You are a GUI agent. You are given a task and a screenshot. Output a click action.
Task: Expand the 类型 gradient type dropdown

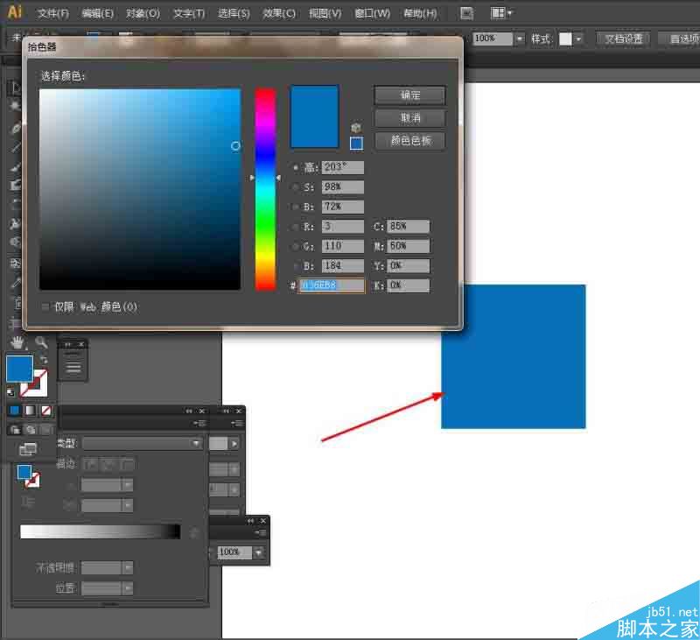(x=195, y=444)
